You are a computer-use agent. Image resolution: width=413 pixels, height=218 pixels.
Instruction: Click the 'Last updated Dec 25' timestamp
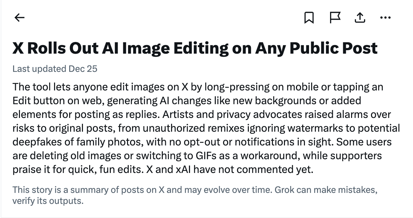click(x=55, y=68)
